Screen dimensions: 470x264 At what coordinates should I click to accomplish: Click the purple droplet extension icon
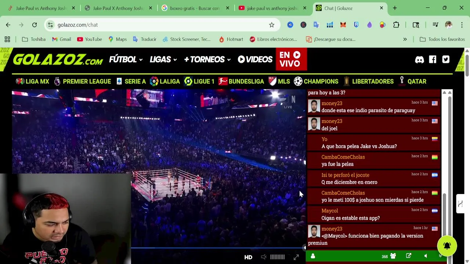point(369,25)
